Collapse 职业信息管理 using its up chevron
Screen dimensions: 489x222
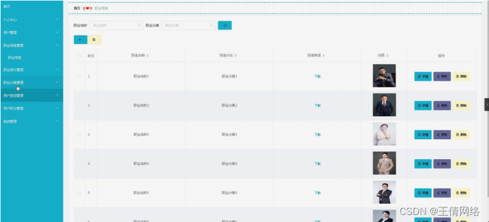57,45
